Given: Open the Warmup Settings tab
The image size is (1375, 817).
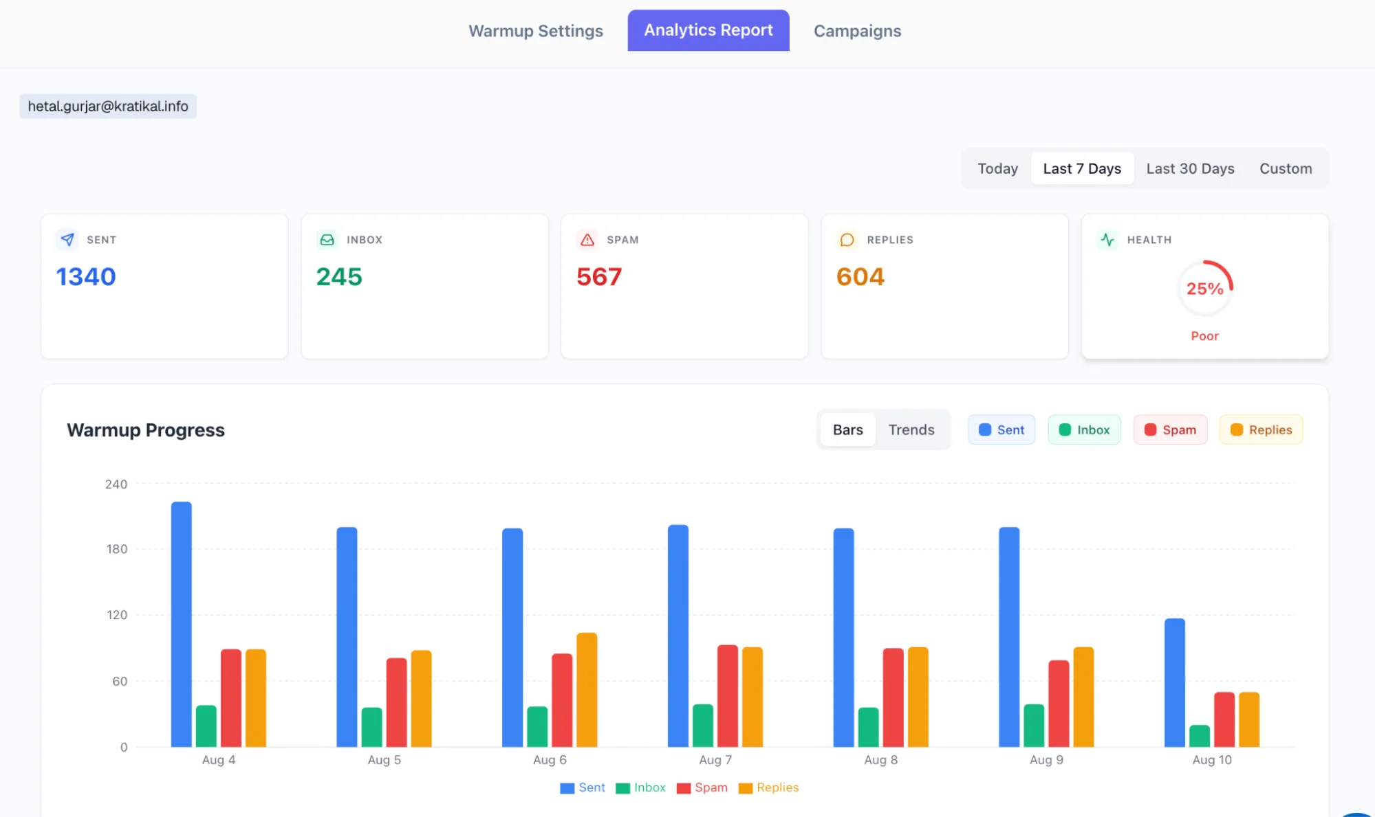Looking at the screenshot, I should tap(535, 31).
